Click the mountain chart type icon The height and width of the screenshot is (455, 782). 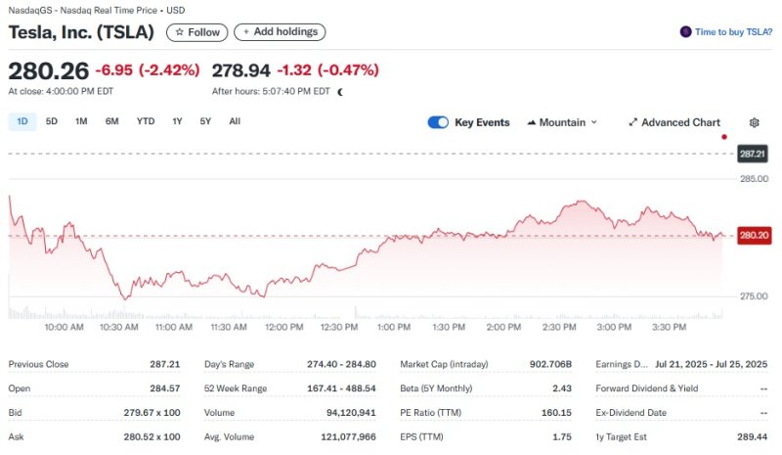(531, 122)
